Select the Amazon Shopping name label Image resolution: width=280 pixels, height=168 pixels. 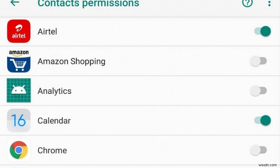(71, 61)
